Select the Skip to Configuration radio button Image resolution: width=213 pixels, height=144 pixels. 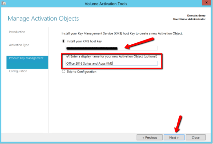click(63, 72)
